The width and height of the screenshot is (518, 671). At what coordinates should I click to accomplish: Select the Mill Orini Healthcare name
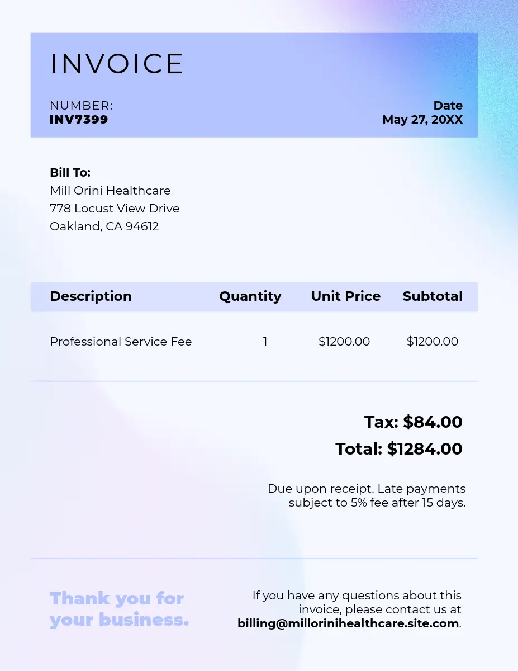110,191
